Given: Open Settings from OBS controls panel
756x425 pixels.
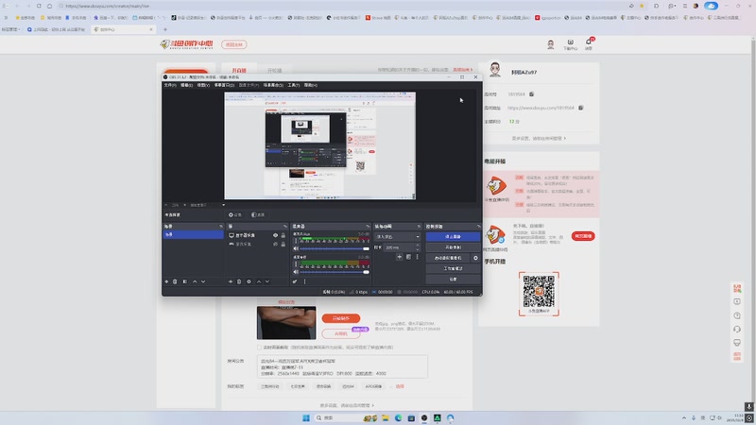Looking at the screenshot, I should [453, 279].
